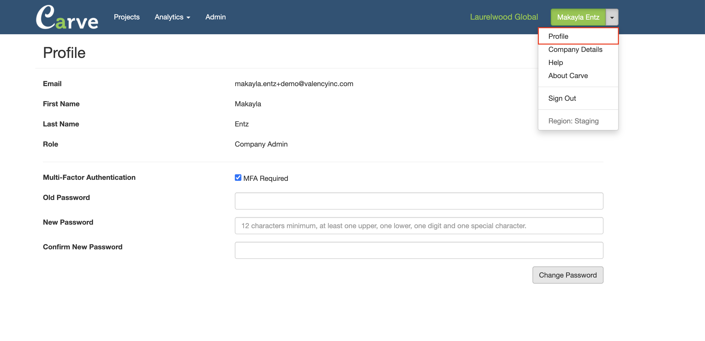Open the Projects page
The image size is (705, 341).
pyautogui.click(x=127, y=17)
